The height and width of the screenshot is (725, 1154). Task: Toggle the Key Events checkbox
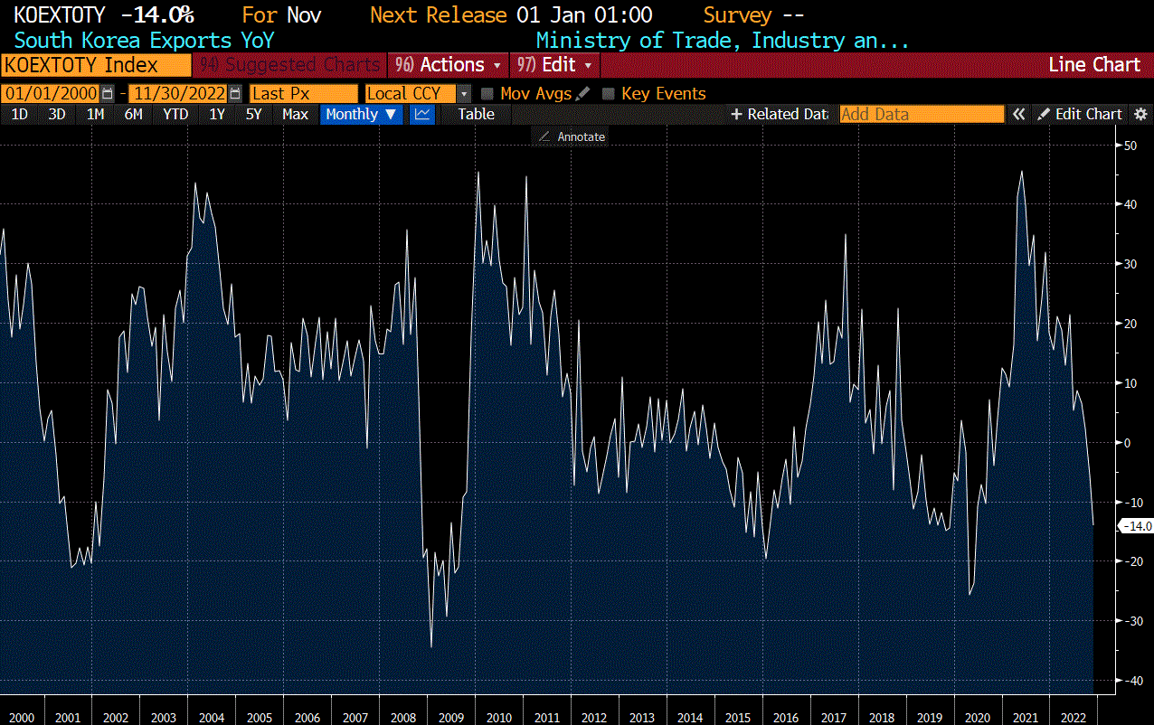(608, 93)
